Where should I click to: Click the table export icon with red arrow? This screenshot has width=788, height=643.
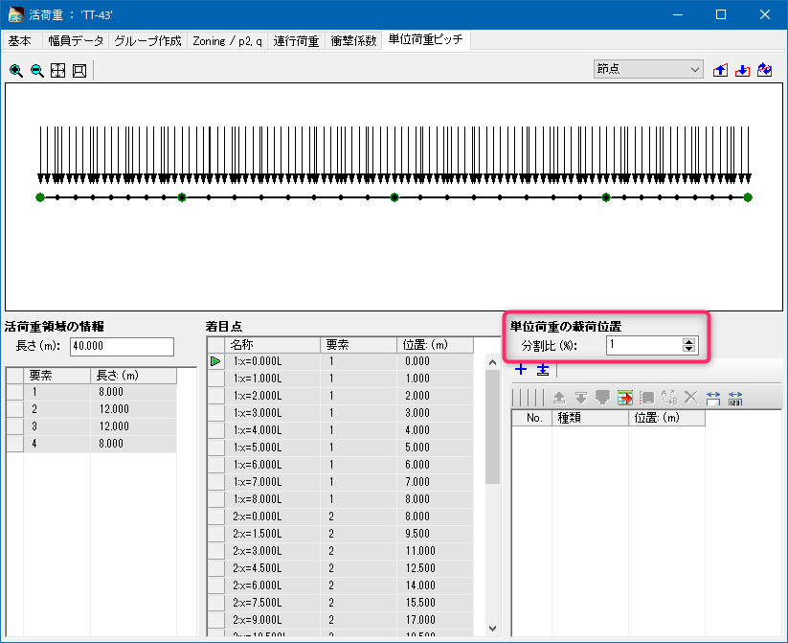click(x=624, y=398)
